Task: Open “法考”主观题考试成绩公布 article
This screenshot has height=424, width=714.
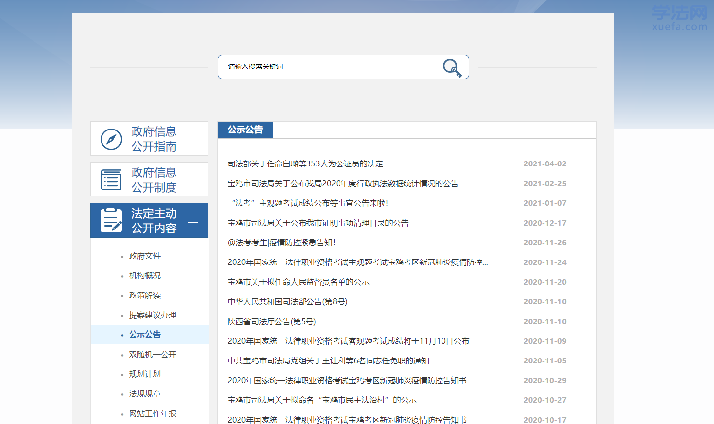Action: 308,203
